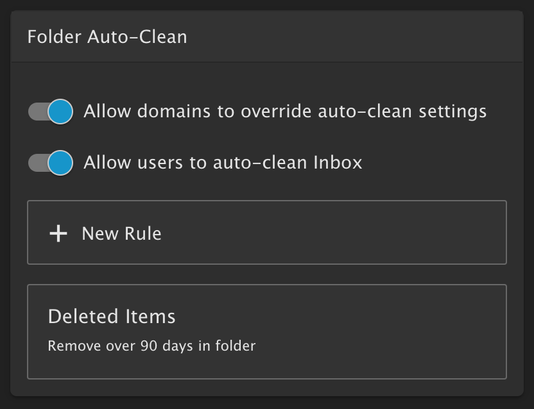Toggle off domain override of auto-clean settings
534x409 pixels.
[x=50, y=112]
